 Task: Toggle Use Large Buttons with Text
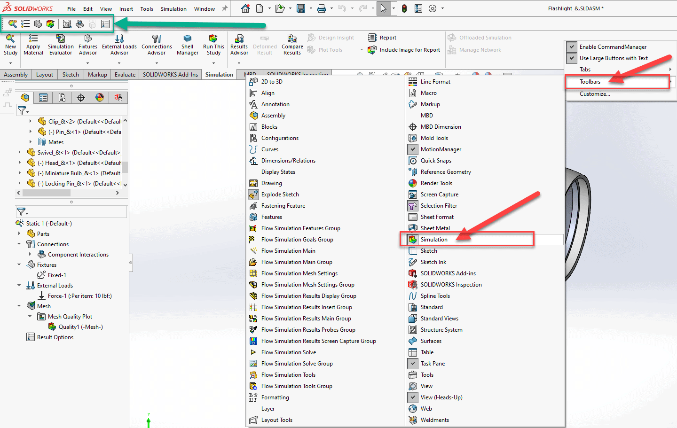coord(572,58)
